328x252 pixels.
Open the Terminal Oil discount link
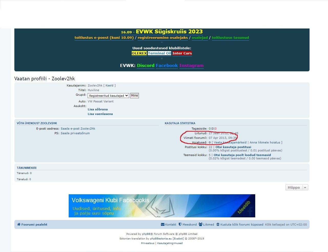pyautogui.click(x=159, y=53)
